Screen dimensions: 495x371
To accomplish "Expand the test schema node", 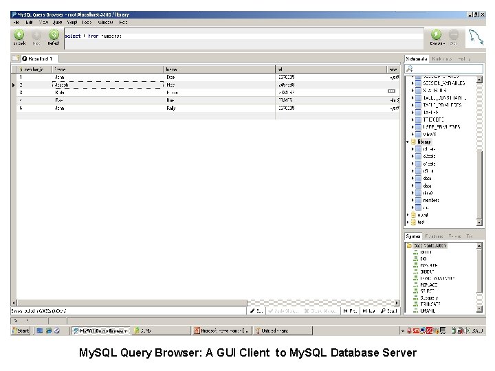I will tap(408, 222).
